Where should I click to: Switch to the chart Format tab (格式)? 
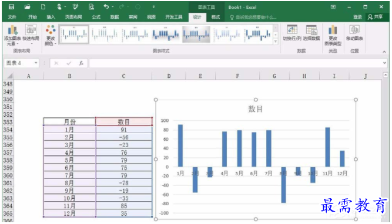(x=216, y=17)
